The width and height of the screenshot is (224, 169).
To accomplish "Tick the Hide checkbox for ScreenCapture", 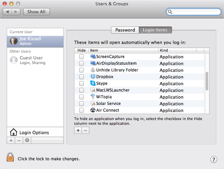I will click(x=81, y=57).
